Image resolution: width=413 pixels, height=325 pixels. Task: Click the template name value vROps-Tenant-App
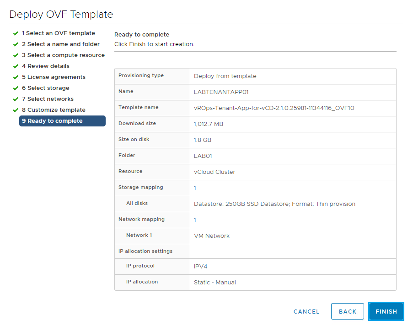(x=274, y=108)
